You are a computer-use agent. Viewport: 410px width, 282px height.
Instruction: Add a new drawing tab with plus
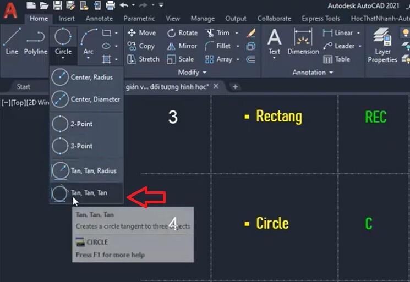pos(235,87)
